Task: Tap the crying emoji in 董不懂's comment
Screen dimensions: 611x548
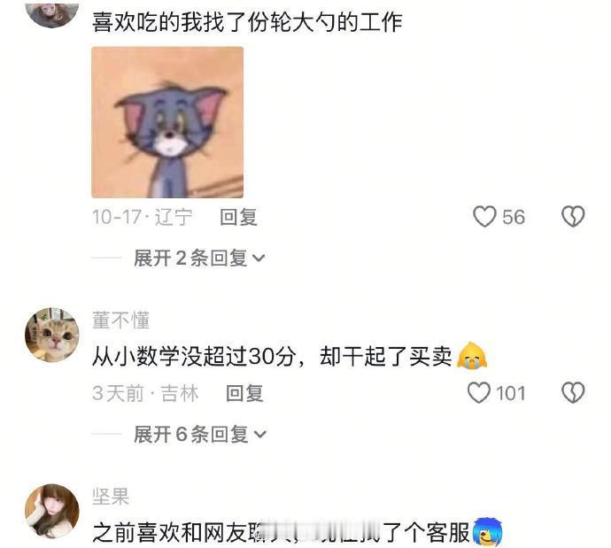Action: tap(472, 355)
